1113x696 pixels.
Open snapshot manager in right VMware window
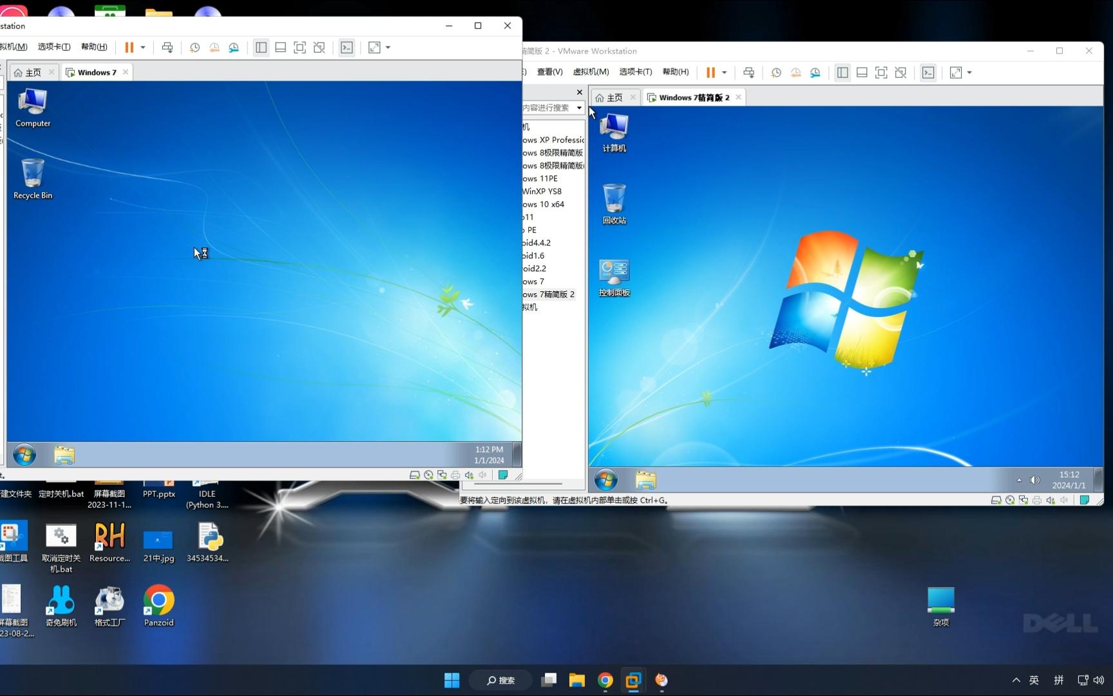pyautogui.click(x=815, y=72)
